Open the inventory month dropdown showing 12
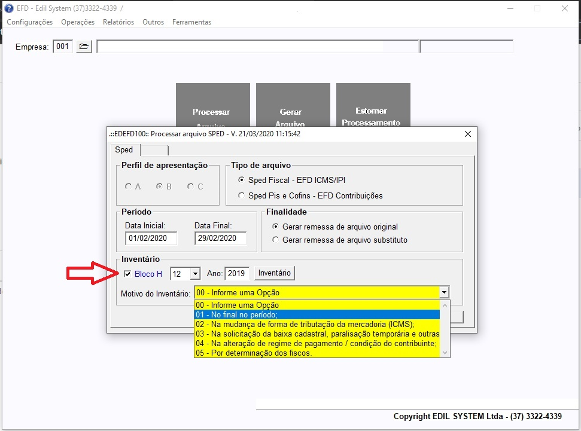This screenshot has width=581, height=431. pyautogui.click(x=194, y=274)
